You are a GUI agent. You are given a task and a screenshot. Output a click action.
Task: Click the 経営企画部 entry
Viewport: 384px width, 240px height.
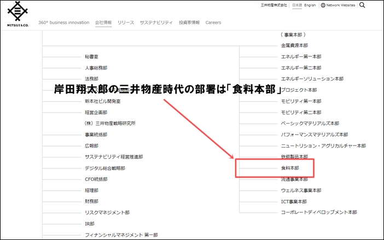(96, 113)
